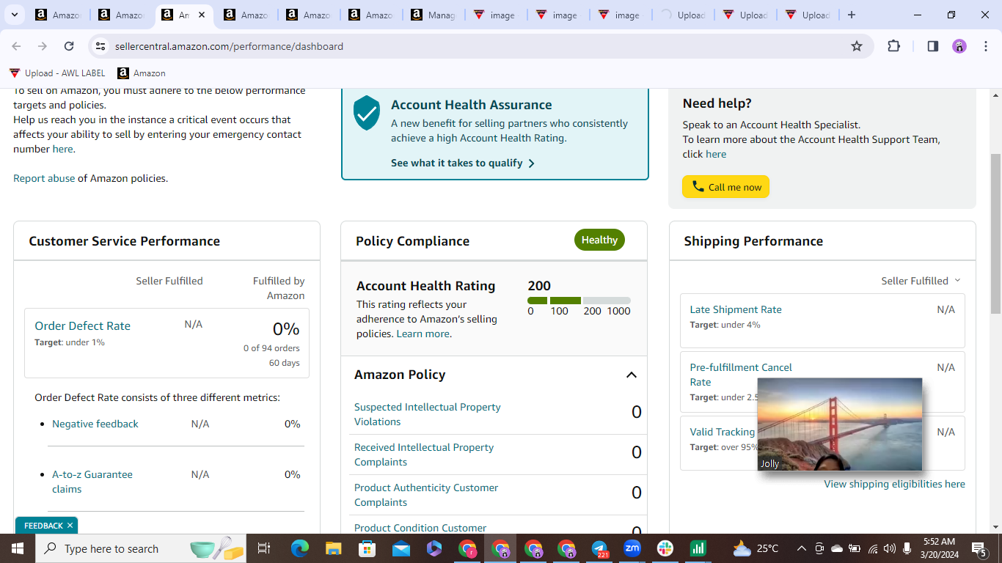
Task: Click the Account Health Assurance shield icon
Action: coord(367,113)
